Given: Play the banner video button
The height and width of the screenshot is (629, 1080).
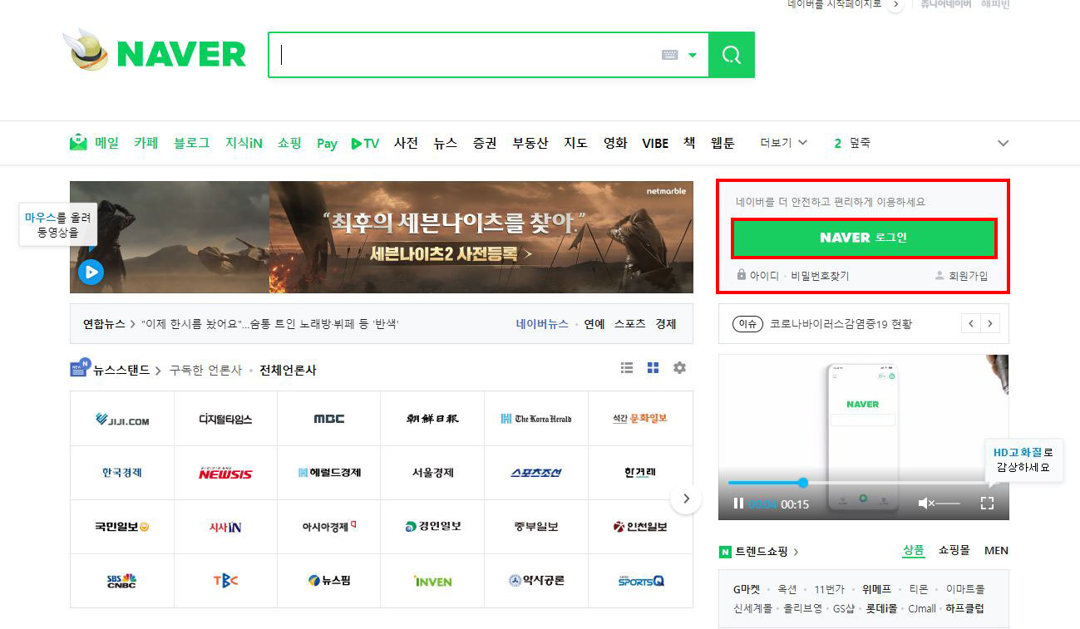Looking at the screenshot, I should 91,272.
